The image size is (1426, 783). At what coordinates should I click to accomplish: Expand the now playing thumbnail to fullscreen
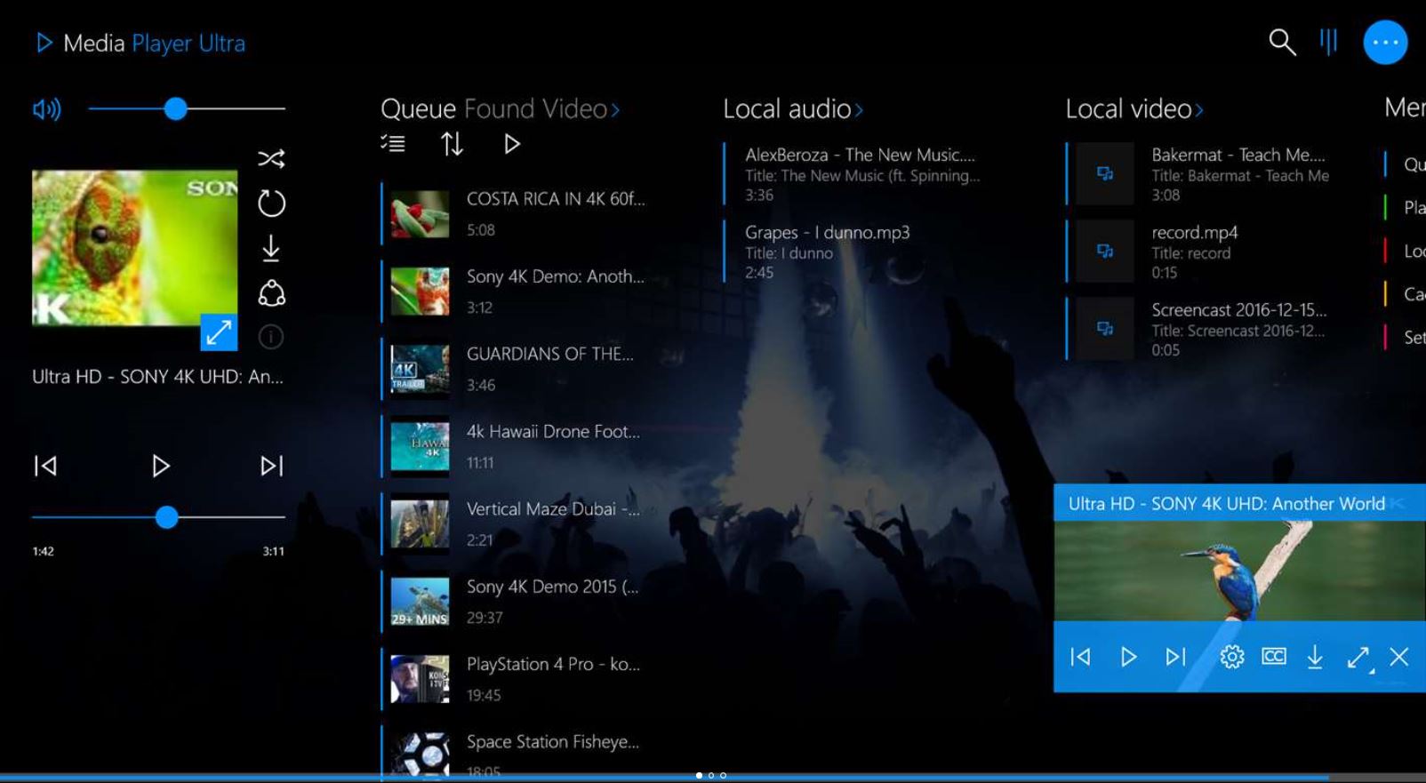(x=219, y=332)
